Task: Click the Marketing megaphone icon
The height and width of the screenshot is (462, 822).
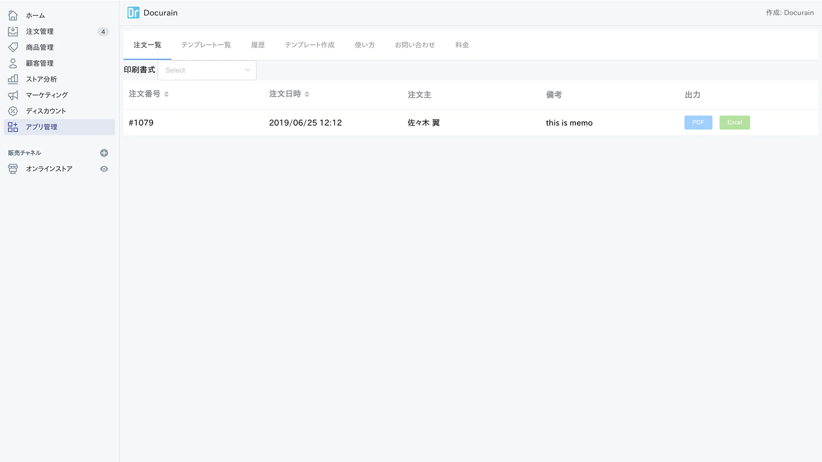Action: (x=13, y=95)
